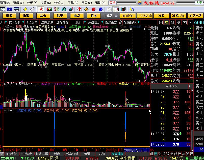
Task: Expand the 工作区 dropdown arrow
Action: point(116,16)
